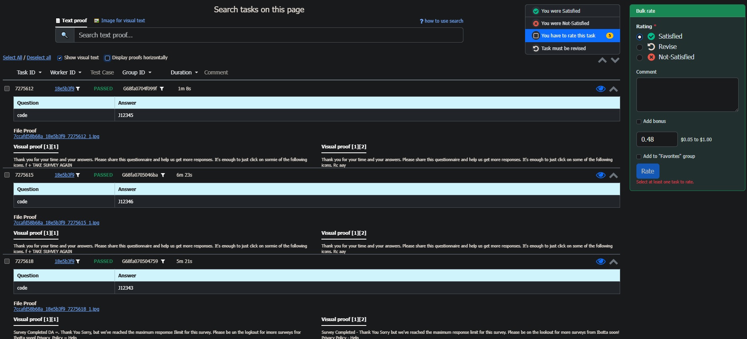The height and width of the screenshot is (339, 747).
Task: Click filter funnel beside group G68fa0704f099f
Action: pos(162,89)
